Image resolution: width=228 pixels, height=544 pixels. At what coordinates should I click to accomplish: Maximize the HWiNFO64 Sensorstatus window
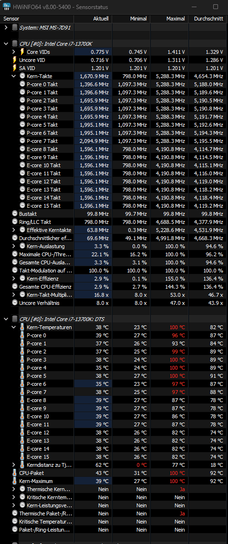216,7
